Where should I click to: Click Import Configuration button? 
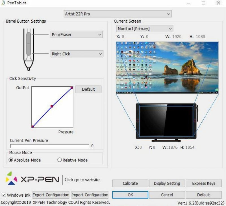[90, 195]
